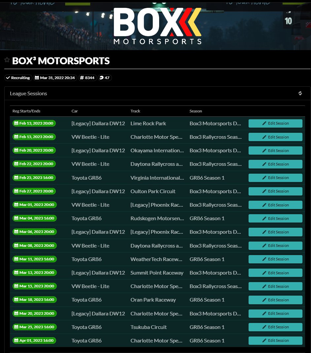Click the Feb 22, 2023 20:00 date pill
The width and height of the screenshot is (311, 353).
34,164
